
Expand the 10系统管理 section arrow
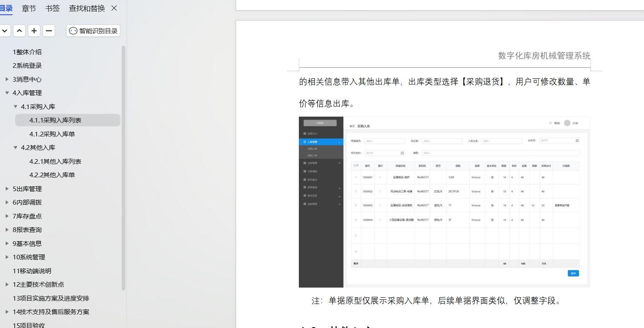7,257
